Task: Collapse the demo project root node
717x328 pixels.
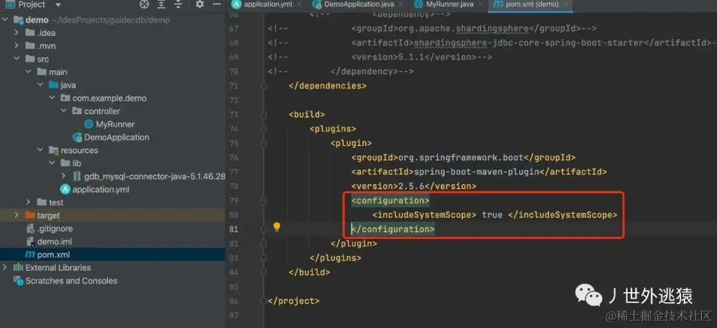Action: click(5, 20)
